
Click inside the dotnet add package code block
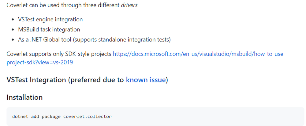[x=155, y=117]
